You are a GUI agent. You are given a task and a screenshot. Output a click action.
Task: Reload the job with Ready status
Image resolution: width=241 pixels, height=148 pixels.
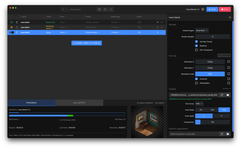pyautogui.click(x=17, y=32)
